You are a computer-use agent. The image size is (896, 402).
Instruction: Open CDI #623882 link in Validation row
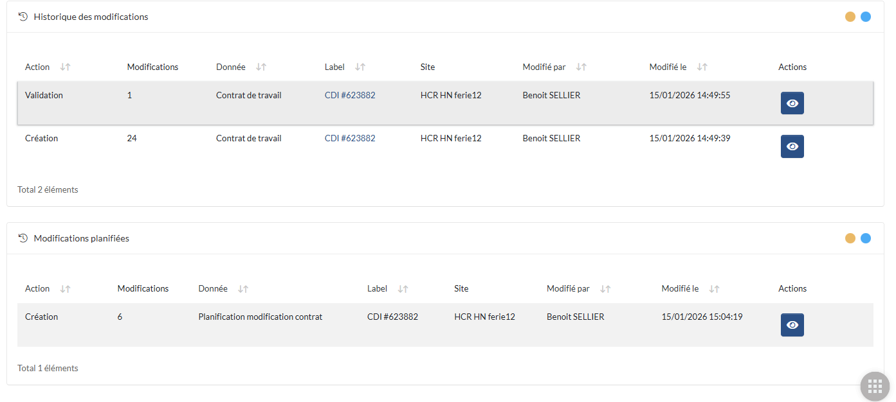pyautogui.click(x=350, y=95)
